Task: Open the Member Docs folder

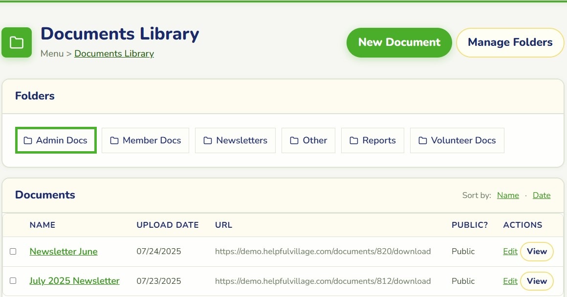Action: pyautogui.click(x=145, y=140)
